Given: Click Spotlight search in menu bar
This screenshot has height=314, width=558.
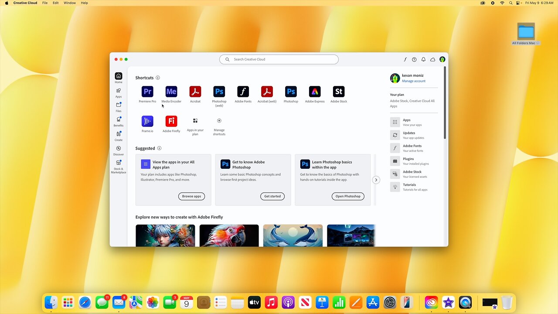Looking at the screenshot, I should (x=510, y=3).
